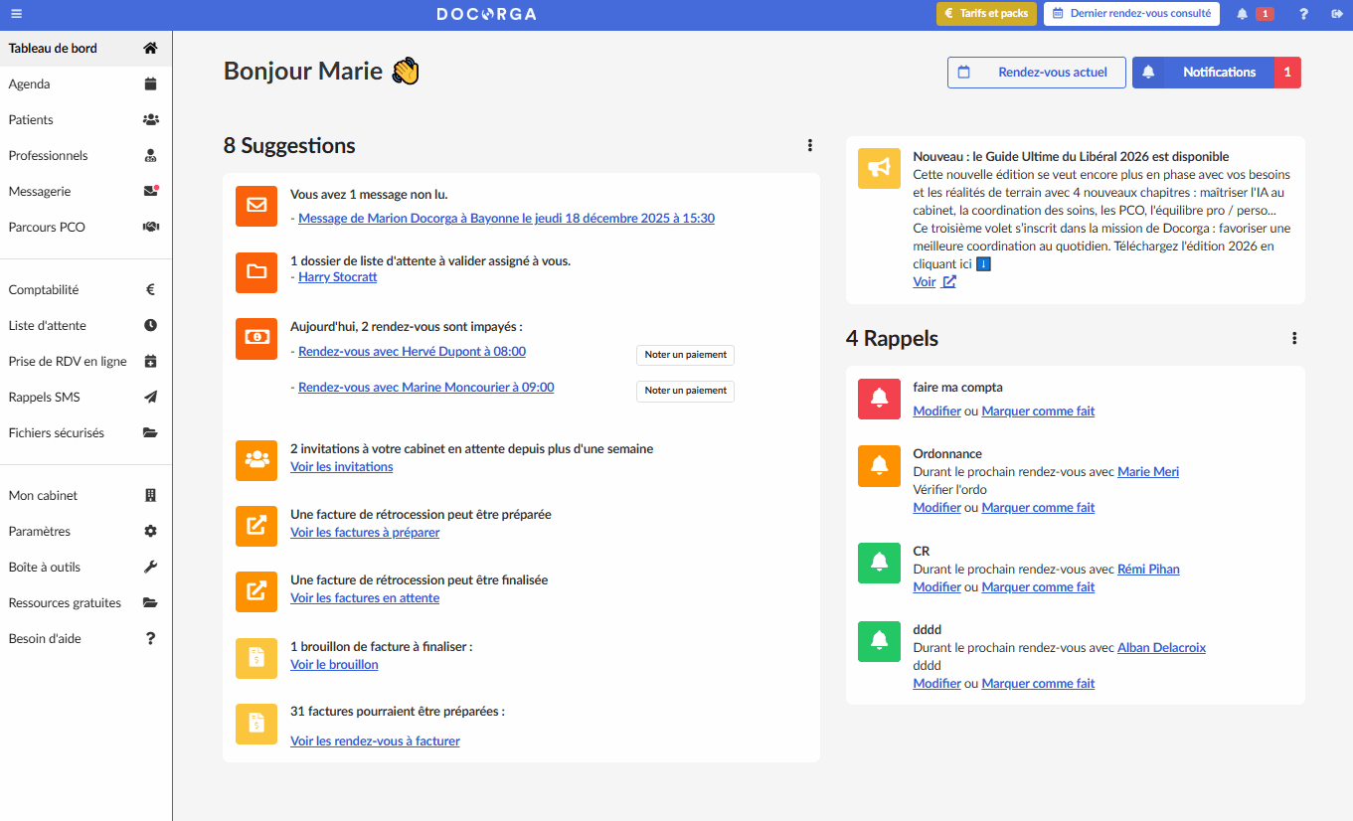The image size is (1353, 821).
Task: Click the logout icon in the top-right corner
Action: pos(1336,14)
